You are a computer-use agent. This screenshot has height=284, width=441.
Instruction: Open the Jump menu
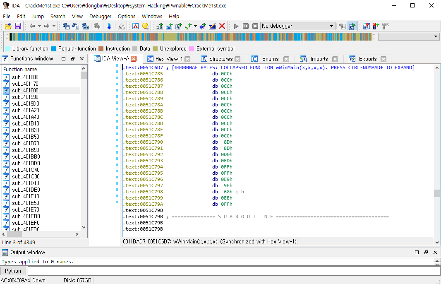pos(38,16)
